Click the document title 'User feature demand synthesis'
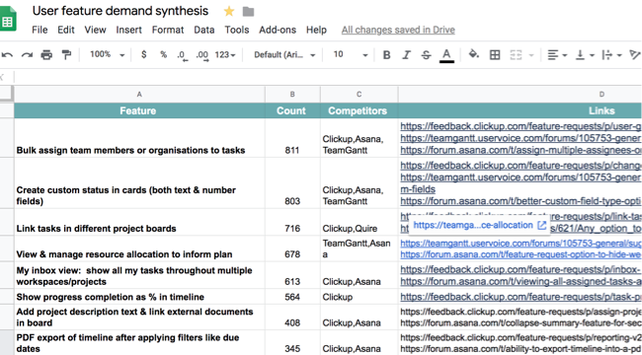The width and height of the screenshot is (642, 355). point(120,11)
